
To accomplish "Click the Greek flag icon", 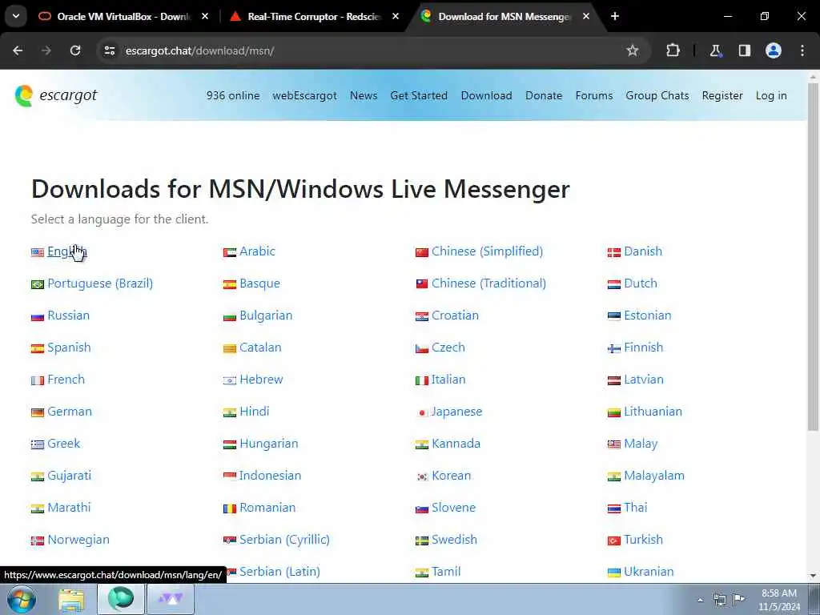I will click(38, 444).
